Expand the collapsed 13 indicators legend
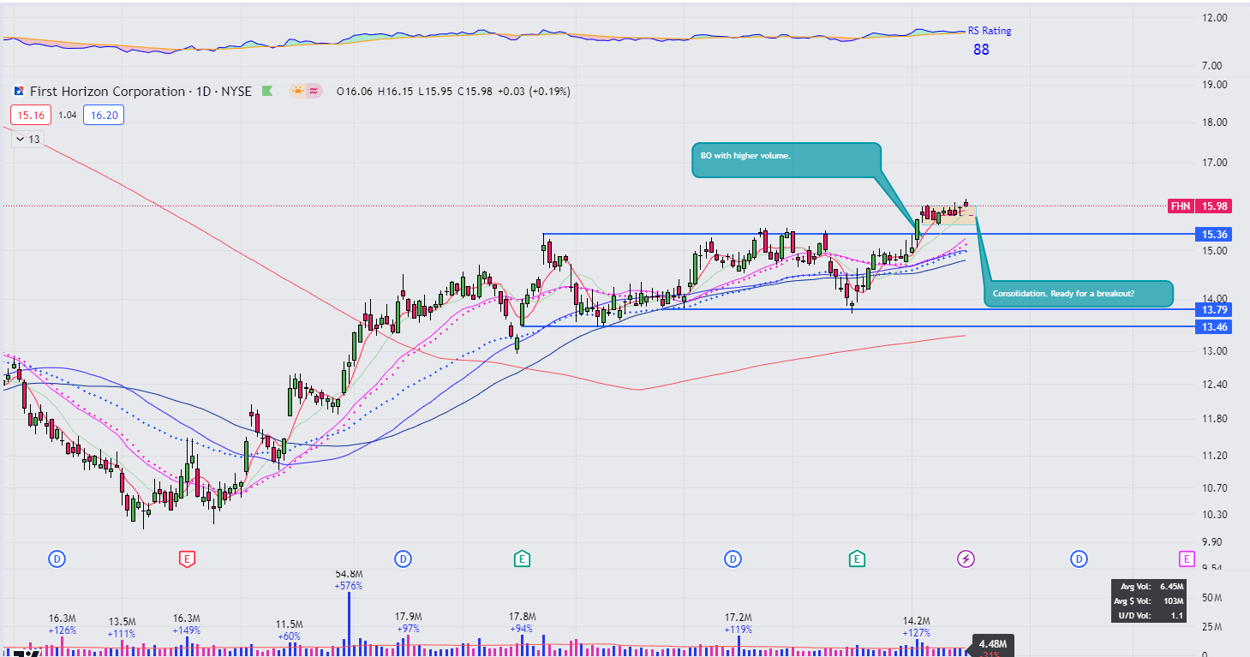The height and width of the screenshot is (657, 1250). point(27,139)
